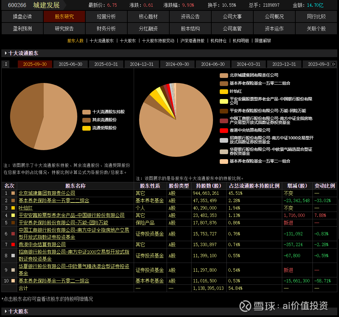
Task: Jump to the 十大股东持股变动 sub-section
Action: [x=158, y=41]
